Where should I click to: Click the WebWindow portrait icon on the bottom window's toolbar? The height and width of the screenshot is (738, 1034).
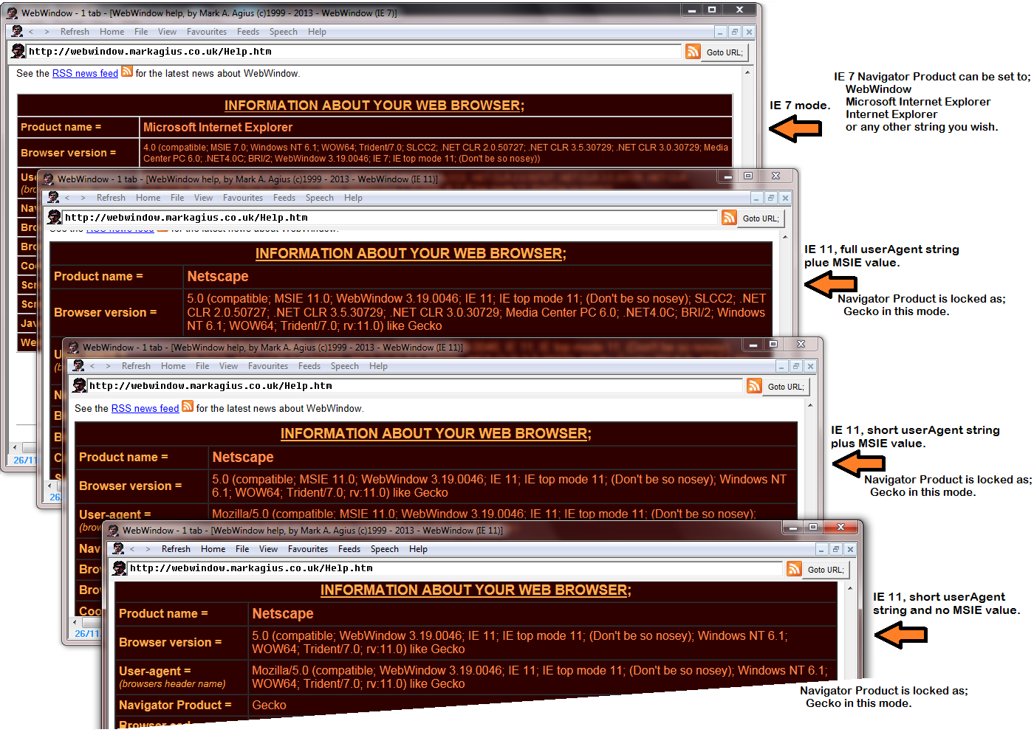tap(119, 549)
